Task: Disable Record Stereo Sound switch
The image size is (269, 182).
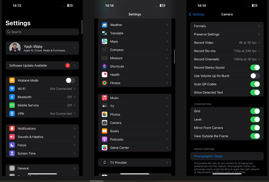Action: point(255,67)
